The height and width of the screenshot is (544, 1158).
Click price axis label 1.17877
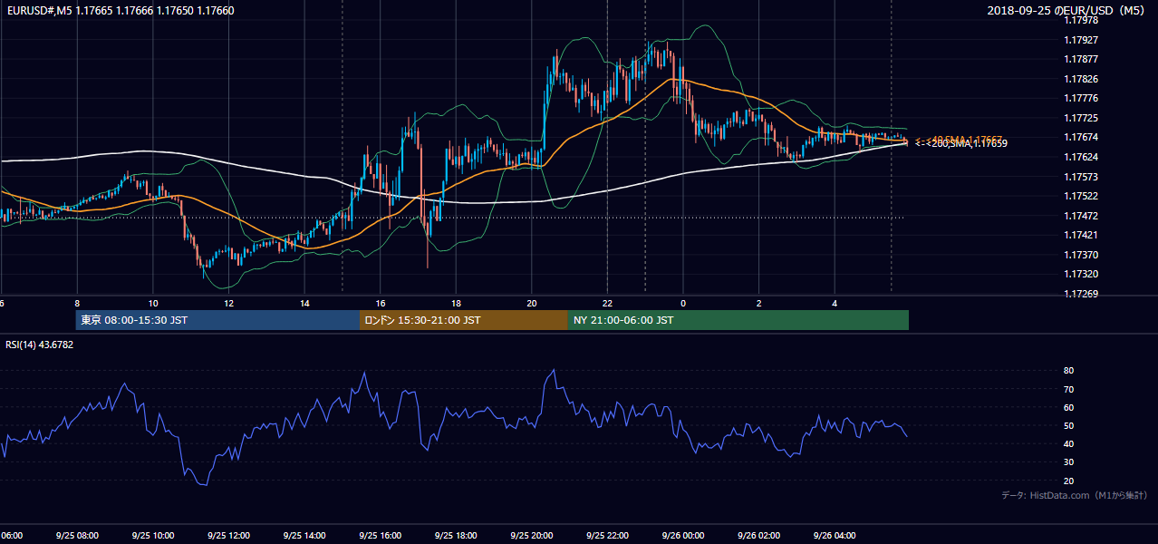coord(1081,59)
